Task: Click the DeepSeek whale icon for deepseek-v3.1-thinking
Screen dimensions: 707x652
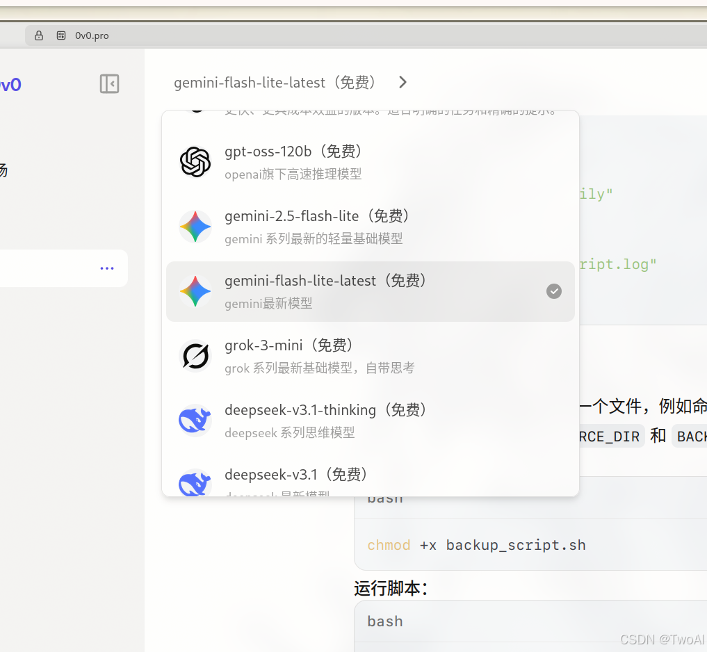Action: (x=195, y=421)
